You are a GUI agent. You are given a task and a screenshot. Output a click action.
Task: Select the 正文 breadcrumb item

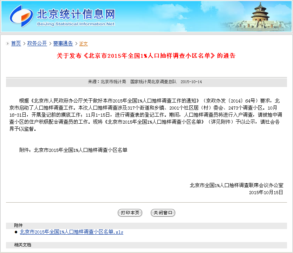click(x=83, y=44)
